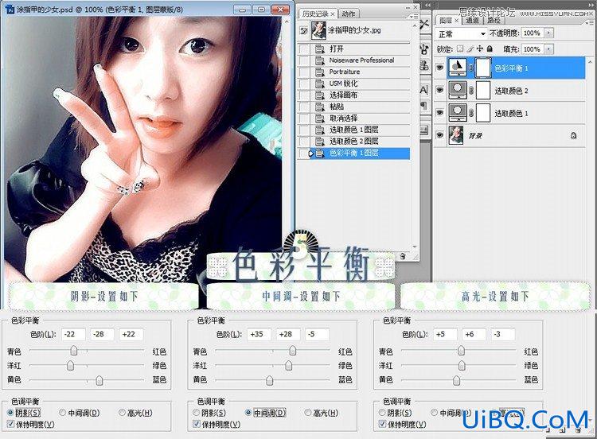
Task: Hide the 背景 layer
Action: coord(439,135)
